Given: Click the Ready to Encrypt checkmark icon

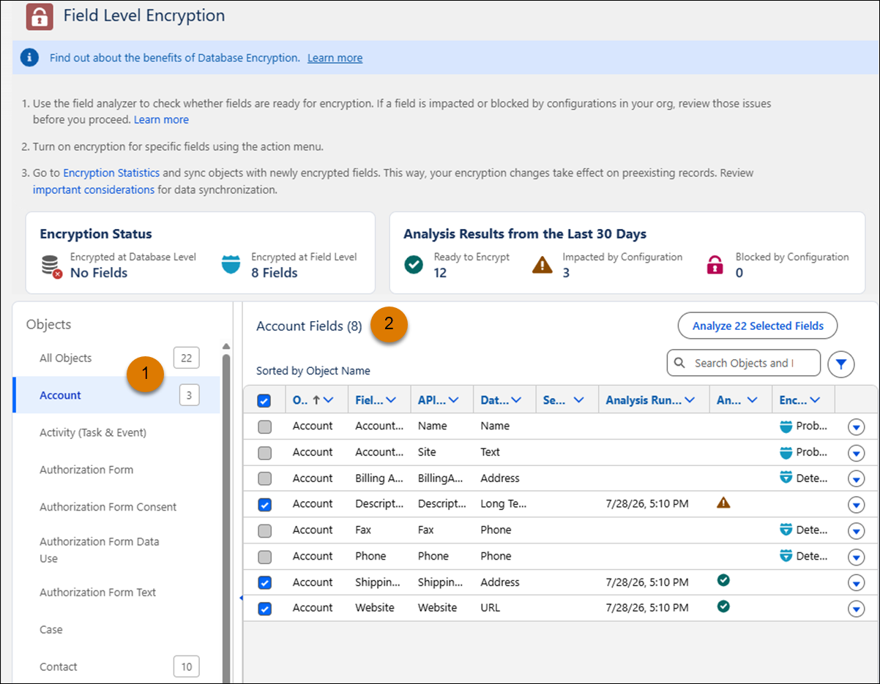Looking at the screenshot, I should pyautogui.click(x=414, y=265).
